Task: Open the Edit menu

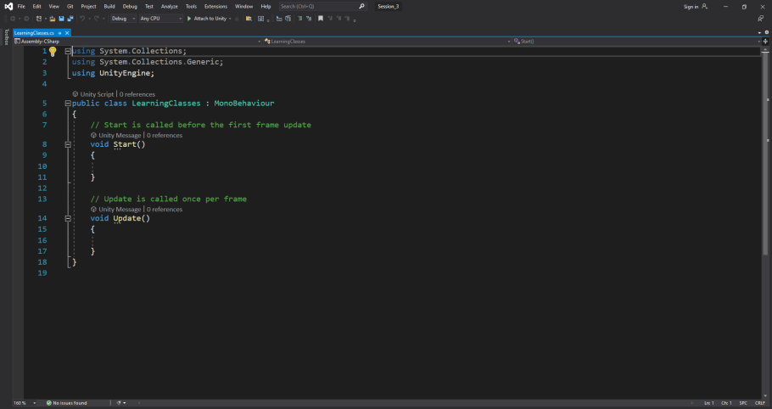Action: (x=37, y=7)
